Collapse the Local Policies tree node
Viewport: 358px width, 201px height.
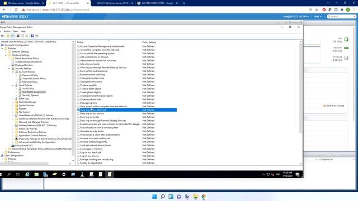[x=13, y=85]
